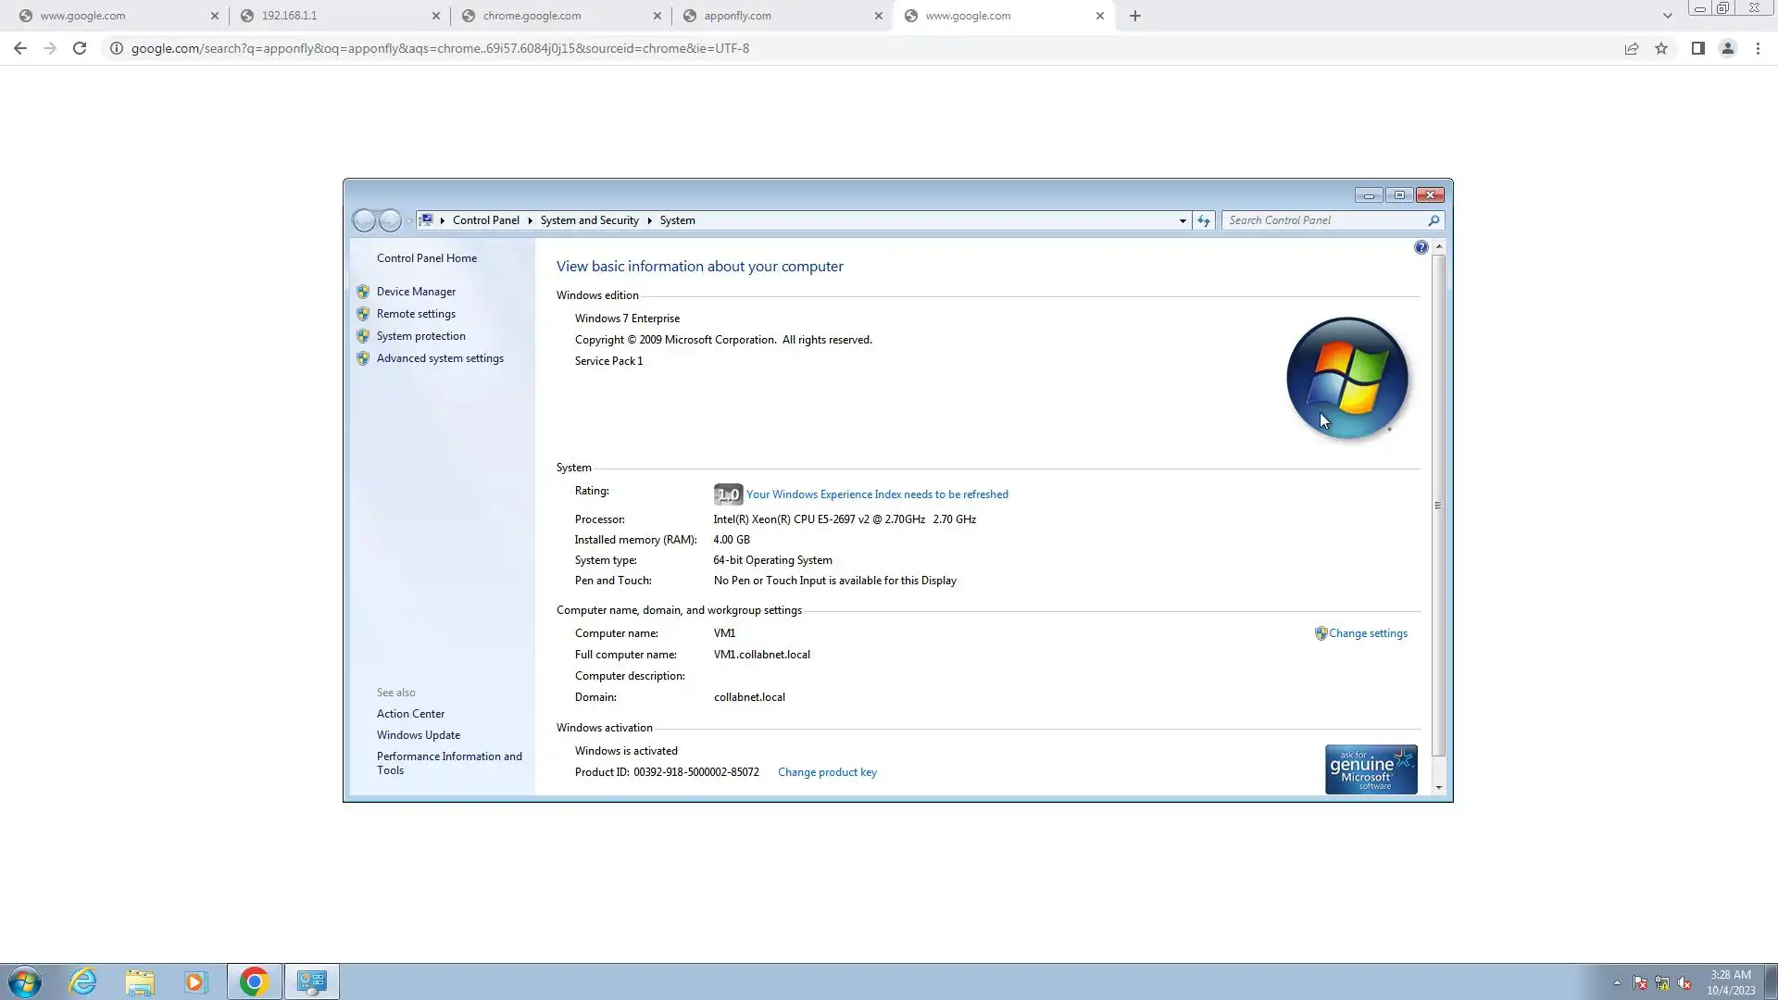This screenshot has height=1000, width=1778.
Task: Open Windows Media Player from taskbar
Action: pos(195,981)
